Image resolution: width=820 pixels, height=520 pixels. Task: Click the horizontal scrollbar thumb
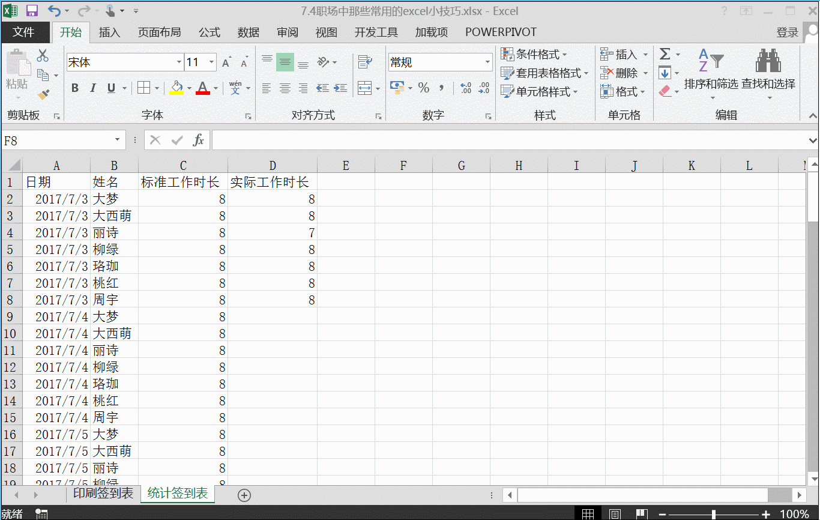pos(643,495)
